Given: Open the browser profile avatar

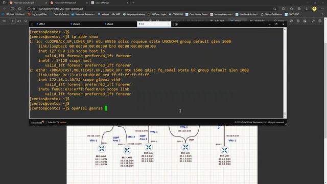Looking at the screenshot, I should point(314,9).
